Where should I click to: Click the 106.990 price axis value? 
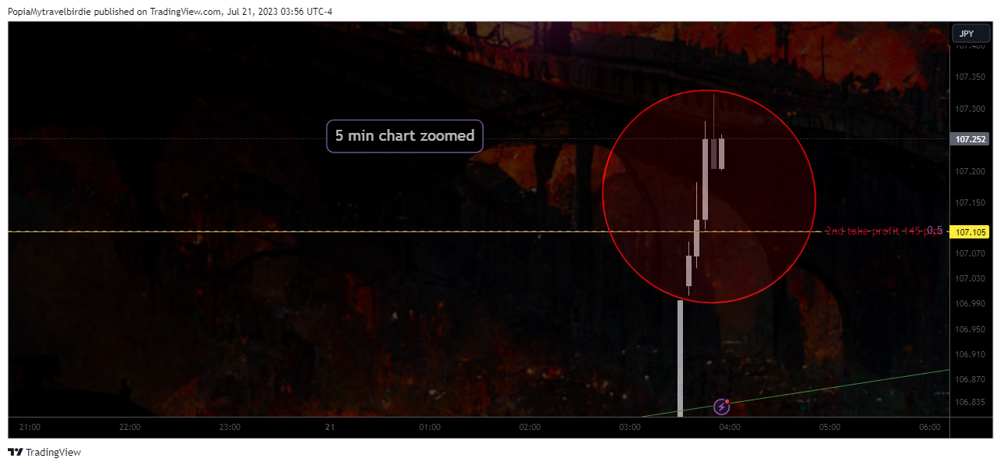coord(970,303)
